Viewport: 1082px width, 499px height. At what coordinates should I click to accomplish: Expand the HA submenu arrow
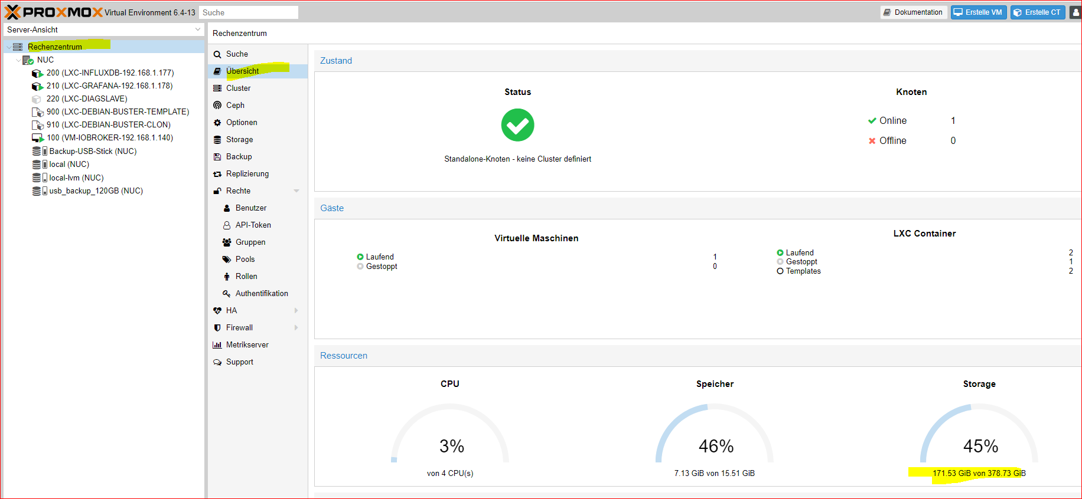pos(296,311)
